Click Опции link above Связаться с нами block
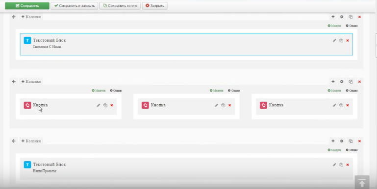377x189 pixels. [x=352, y=25]
